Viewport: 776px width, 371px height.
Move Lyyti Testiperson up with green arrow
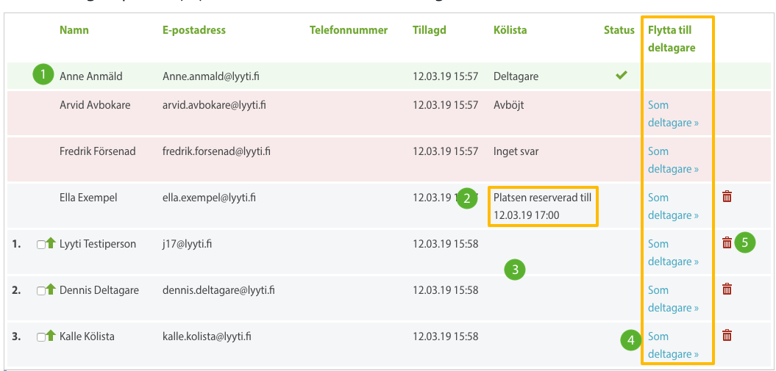click(51, 244)
